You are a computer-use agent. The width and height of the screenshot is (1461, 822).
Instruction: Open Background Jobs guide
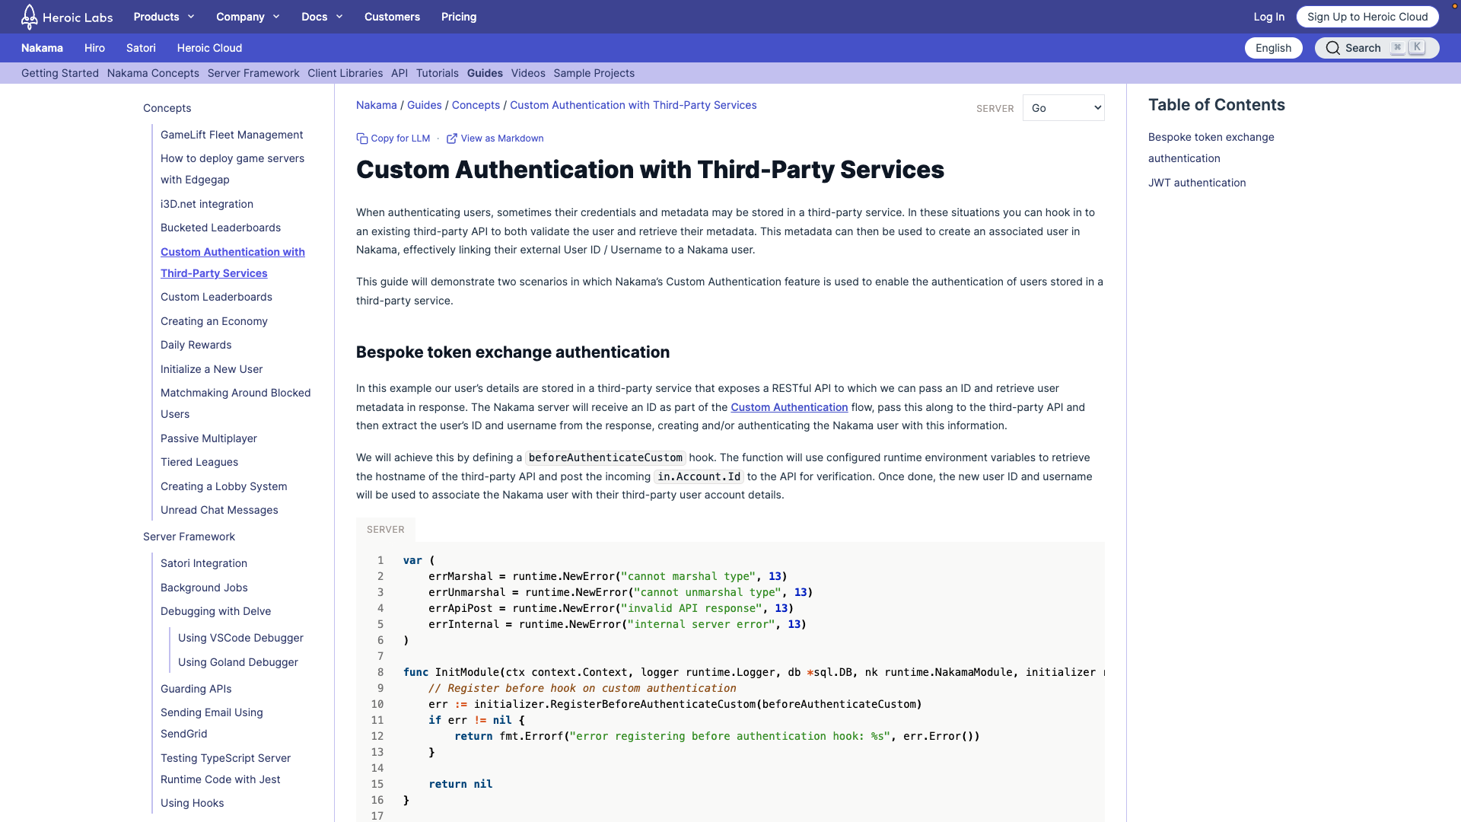tap(204, 588)
